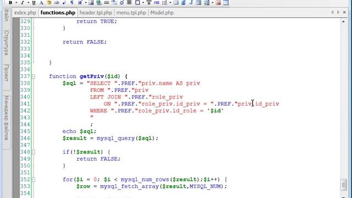
Task: Click the 'ab' text toolbar icon
Action: (57, 3)
